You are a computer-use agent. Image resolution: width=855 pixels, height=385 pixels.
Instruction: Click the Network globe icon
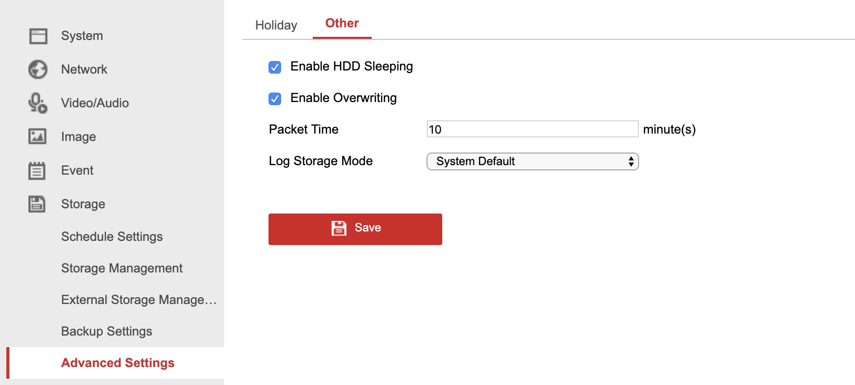click(38, 69)
